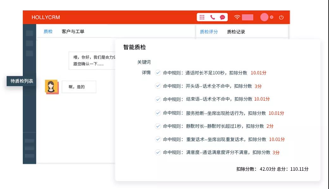This screenshot has width=329, height=189.
Task: Click the 扣除分数 42.03分 total
Action: coord(256,169)
